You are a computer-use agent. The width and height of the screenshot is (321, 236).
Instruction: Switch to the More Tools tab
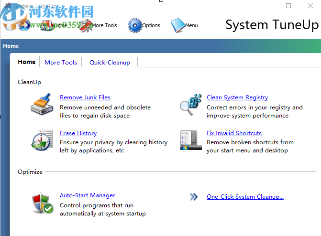click(x=61, y=63)
